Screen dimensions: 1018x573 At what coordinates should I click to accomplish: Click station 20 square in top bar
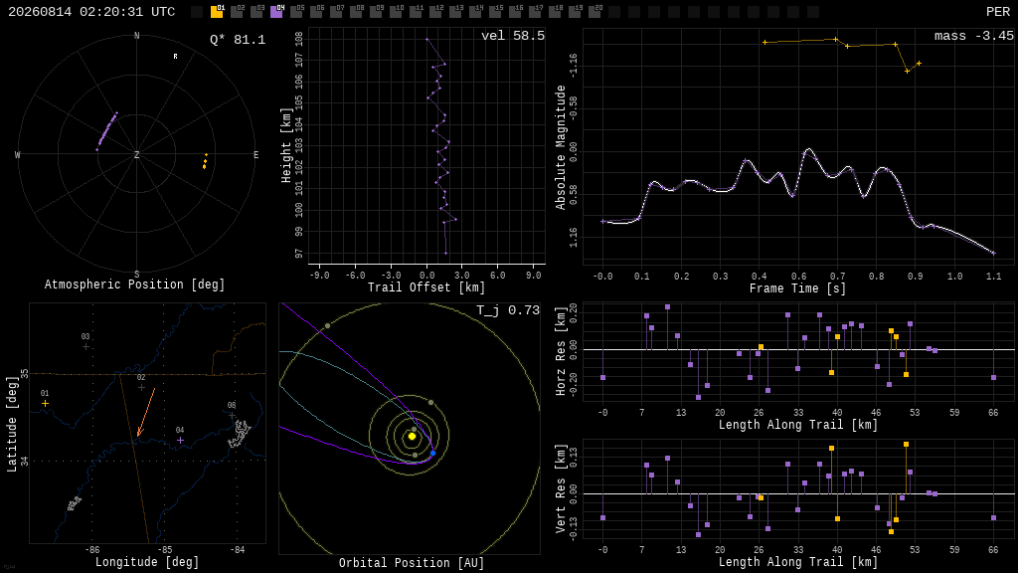pyautogui.click(x=595, y=12)
